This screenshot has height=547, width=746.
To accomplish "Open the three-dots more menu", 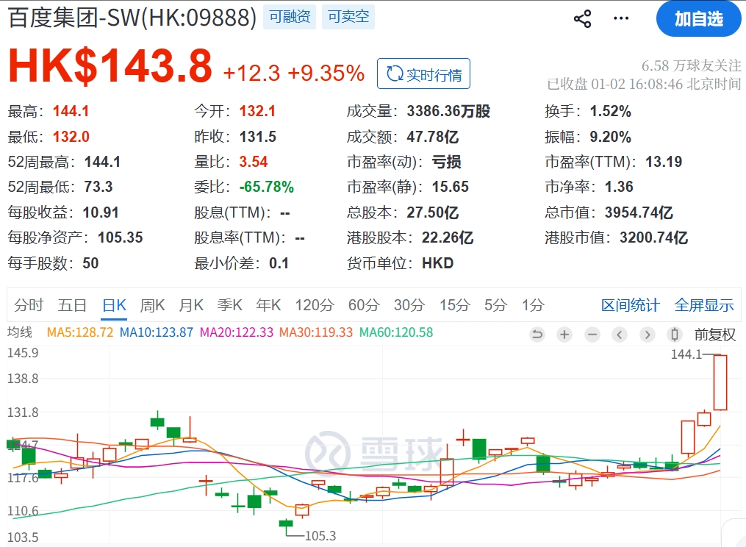I will click(621, 18).
